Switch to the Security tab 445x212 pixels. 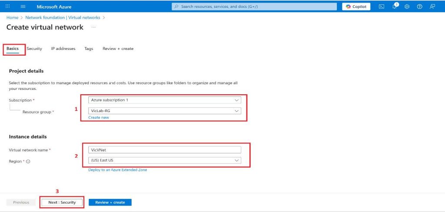(34, 49)
